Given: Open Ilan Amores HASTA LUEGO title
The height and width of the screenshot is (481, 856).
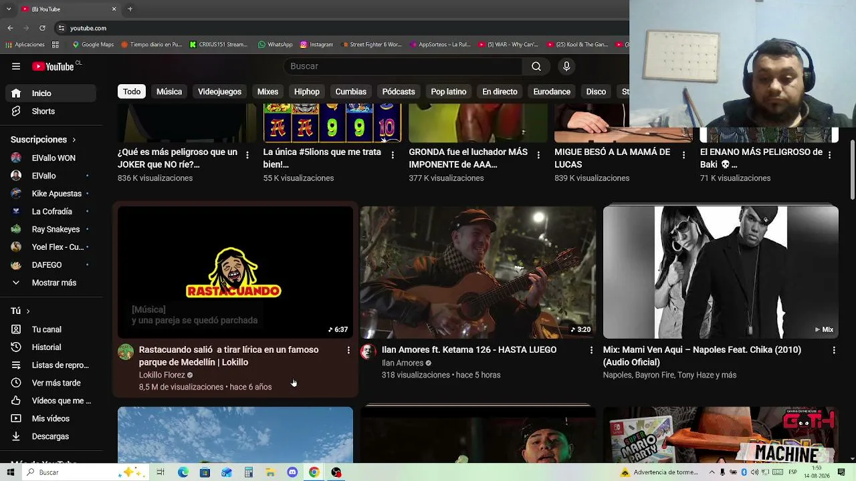Looking at the screenshot, I should coord(469,350).
